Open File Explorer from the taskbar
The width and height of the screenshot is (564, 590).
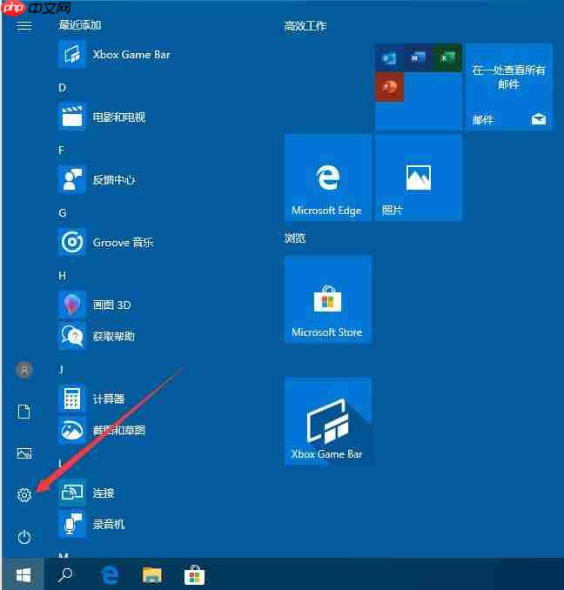click(152, 575)
